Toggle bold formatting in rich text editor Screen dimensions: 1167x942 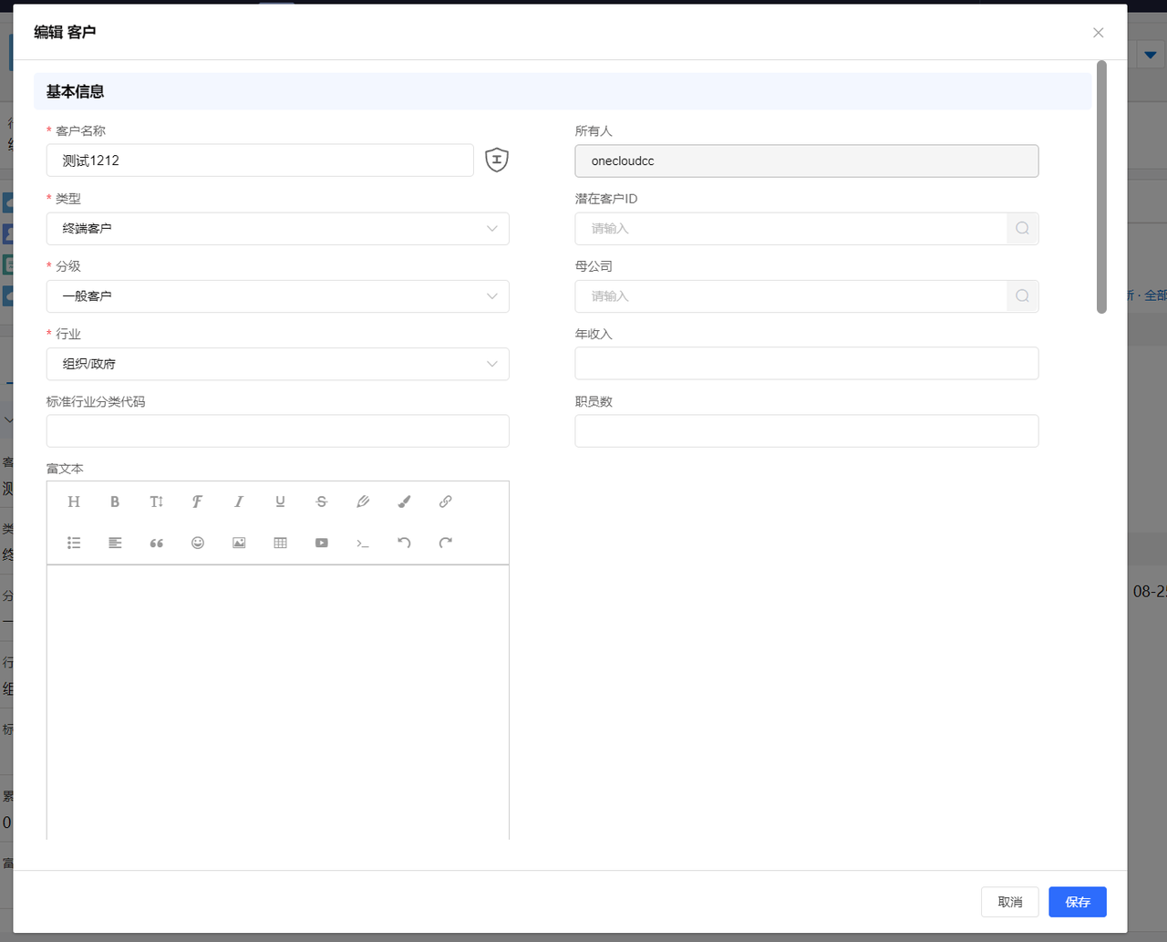115,502
